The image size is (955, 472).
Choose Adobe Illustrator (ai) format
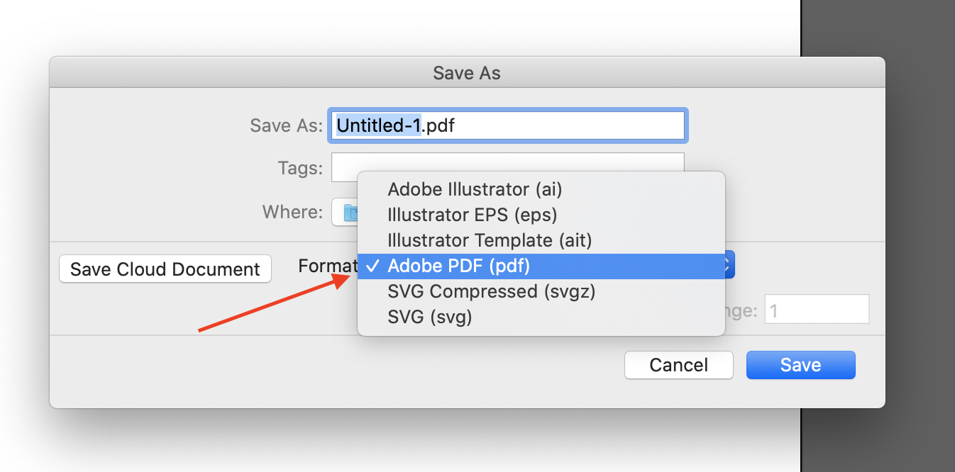tap(475, 189)
